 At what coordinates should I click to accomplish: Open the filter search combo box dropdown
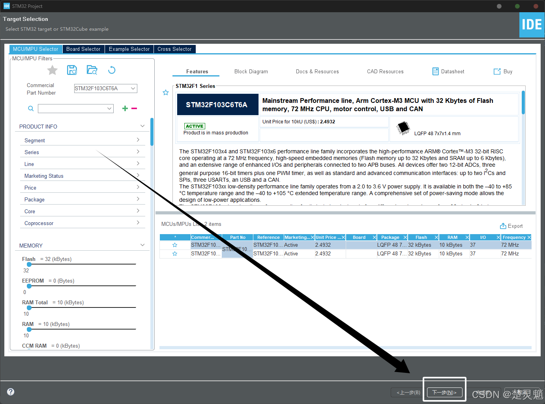pos(109,108)
